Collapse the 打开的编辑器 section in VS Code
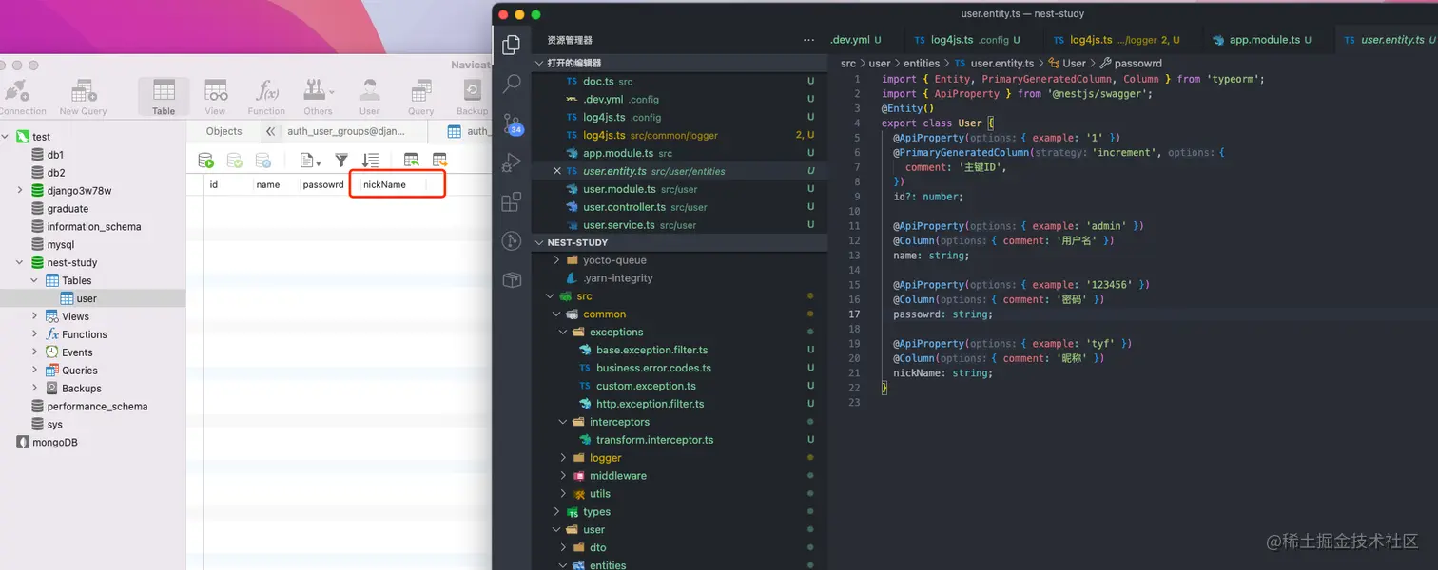 click(539, 63)
